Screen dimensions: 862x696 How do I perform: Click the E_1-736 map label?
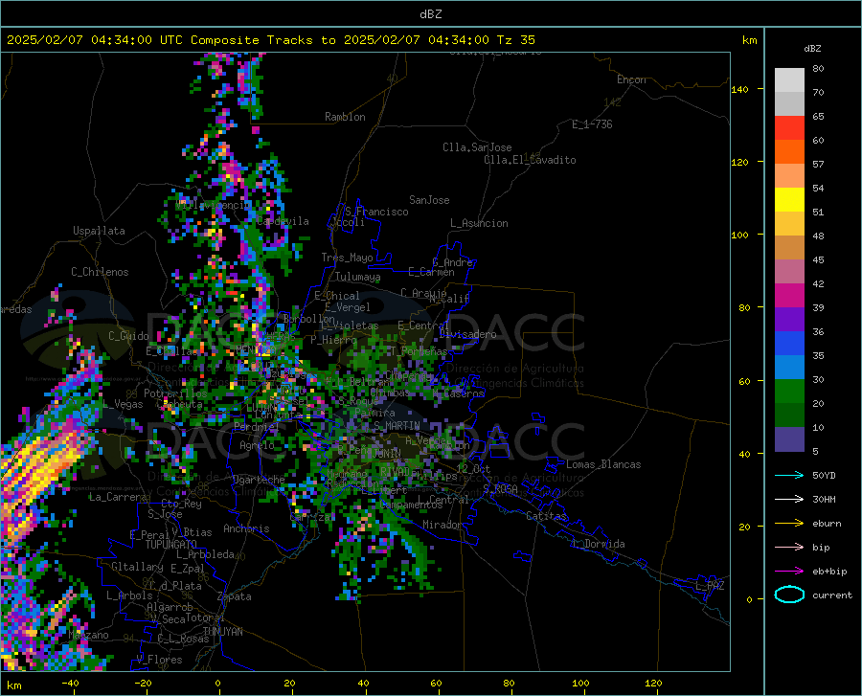tap(592, 124)
